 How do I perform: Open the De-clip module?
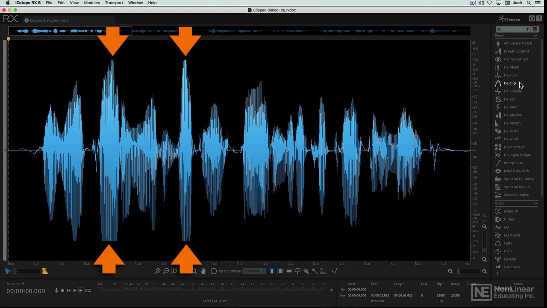[x=506, y=83]
